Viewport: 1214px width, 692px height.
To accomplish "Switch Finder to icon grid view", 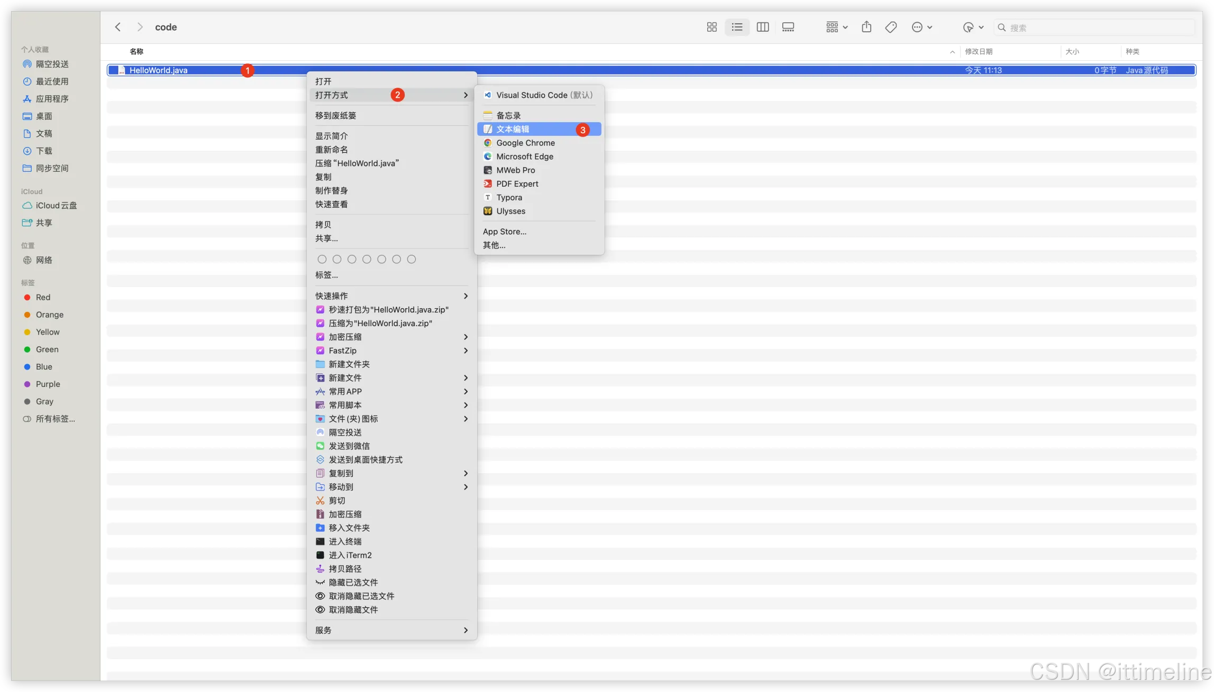I will click(711, 27).
